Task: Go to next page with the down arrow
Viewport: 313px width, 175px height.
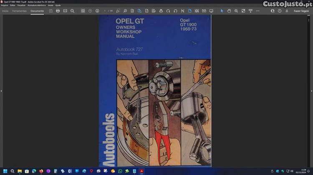Action: [97, 11]
